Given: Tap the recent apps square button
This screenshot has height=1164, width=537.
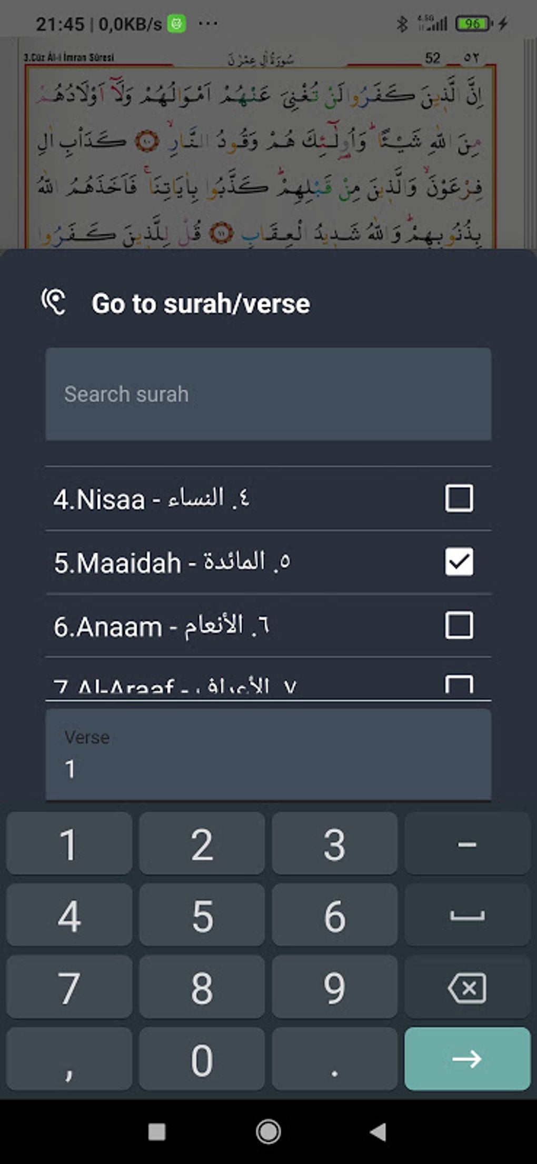Looking at the screenshot, I should pos(157,1131).
